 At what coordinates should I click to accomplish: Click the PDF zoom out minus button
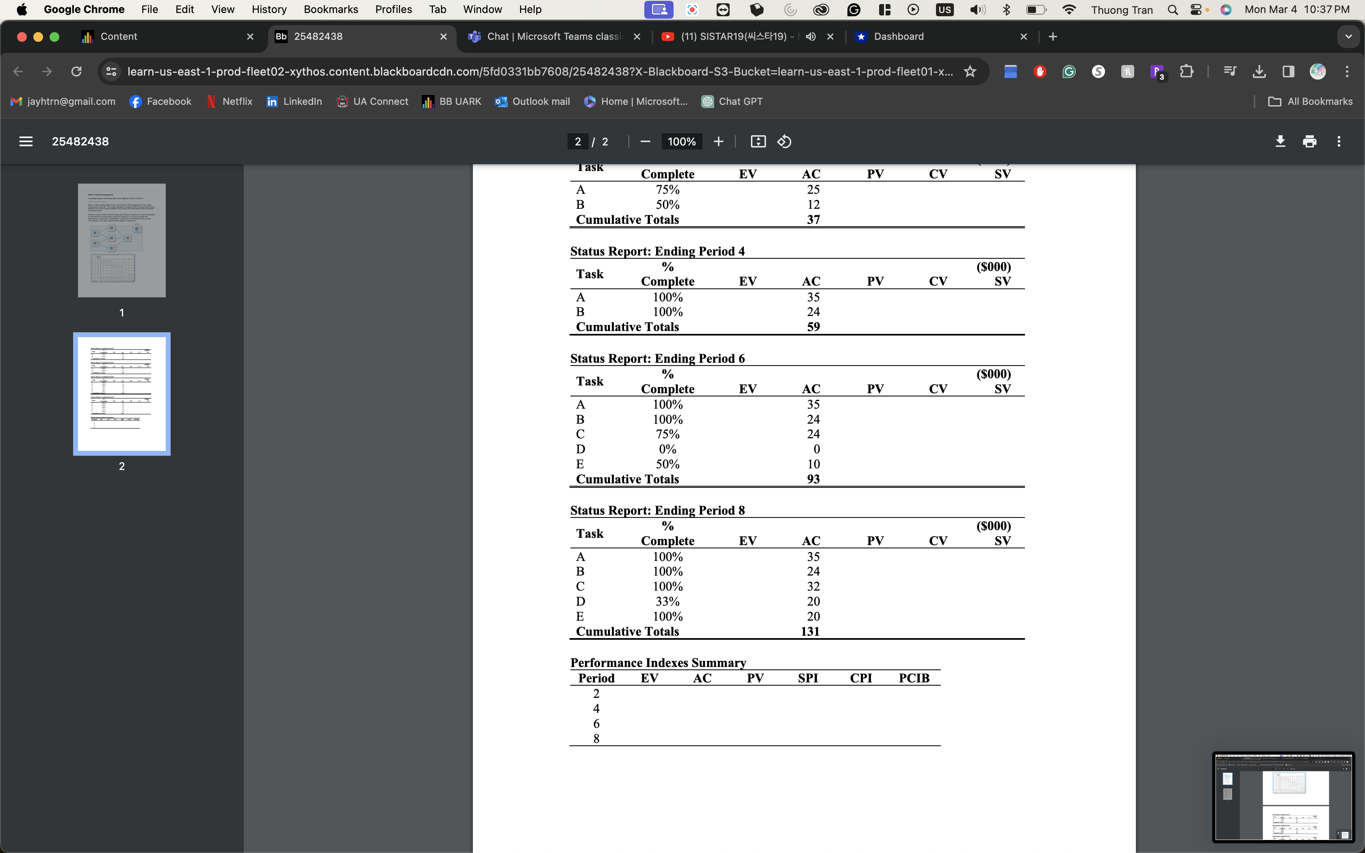click(646, 142)
